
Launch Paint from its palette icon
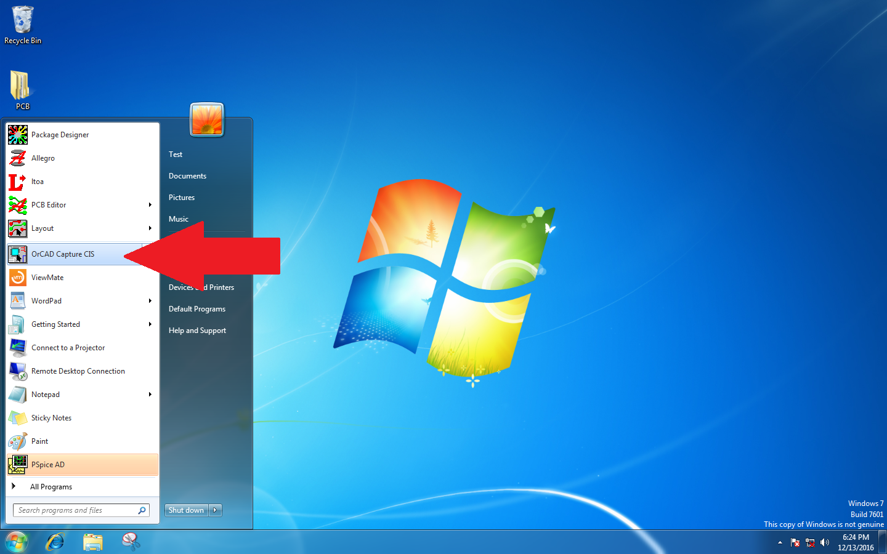click(x=18, y=441)
